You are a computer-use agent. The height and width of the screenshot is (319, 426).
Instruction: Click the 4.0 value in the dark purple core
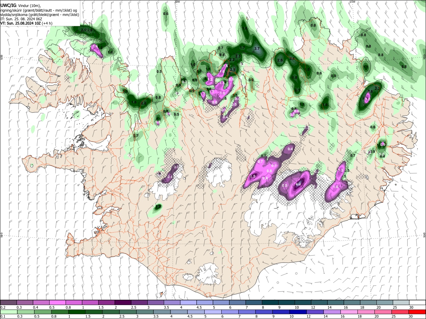298,184
